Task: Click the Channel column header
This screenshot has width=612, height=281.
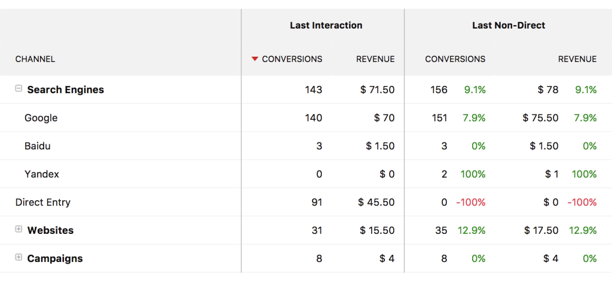Action: (x=35, y=59)
